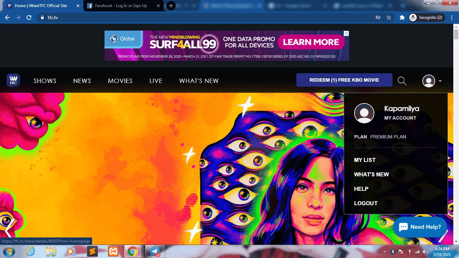The height and width of the screenshot is (258, 459).
Task: Click Chrome taskbar icon
Action: coord(133,251)
